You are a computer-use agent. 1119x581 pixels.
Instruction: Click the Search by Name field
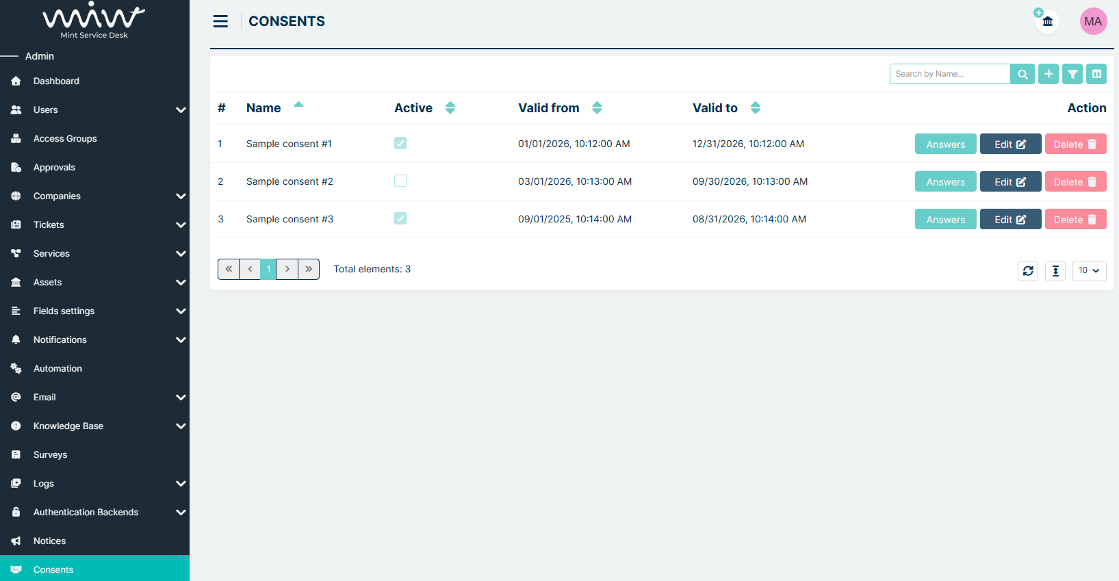(x=949, y=74)
